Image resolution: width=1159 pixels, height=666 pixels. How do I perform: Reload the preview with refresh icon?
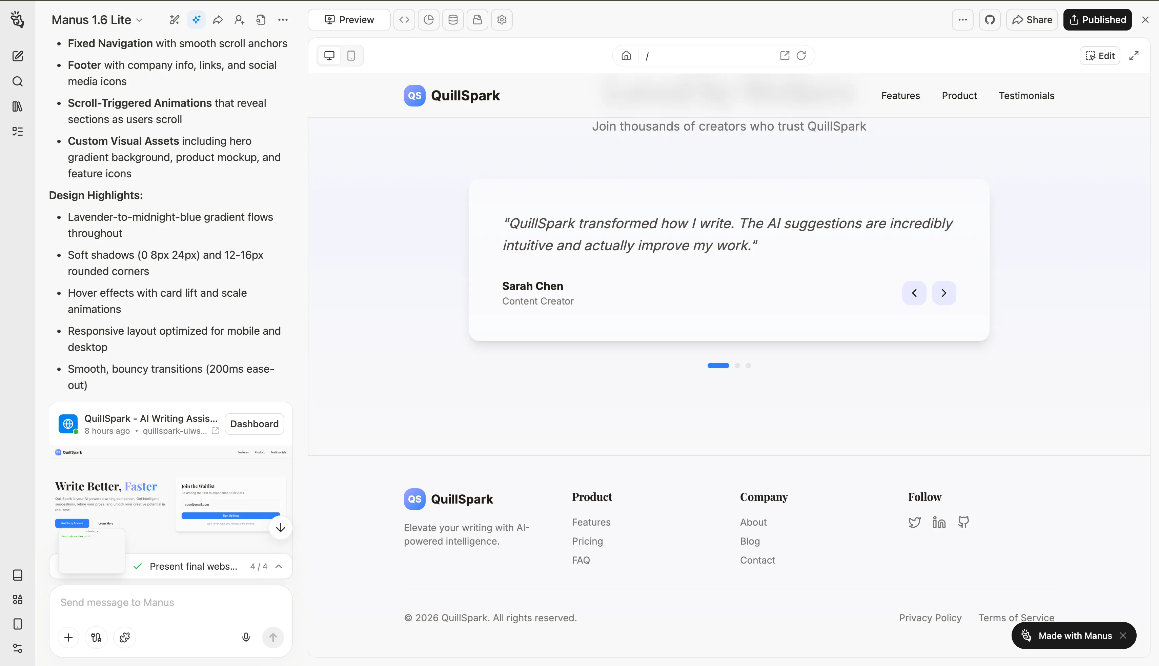coord(801,56)
